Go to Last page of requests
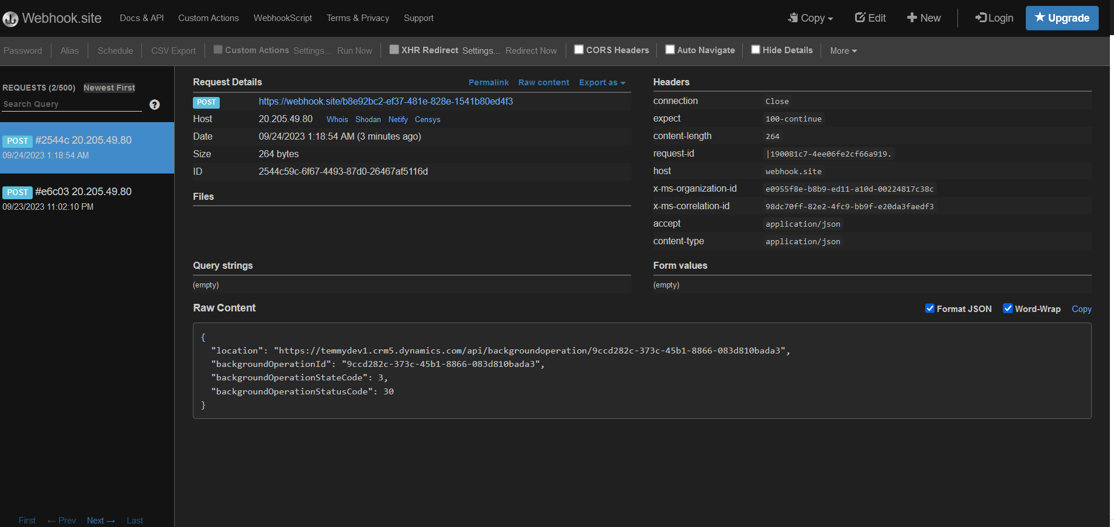The image size is (1114, 527). pos(135,521)
